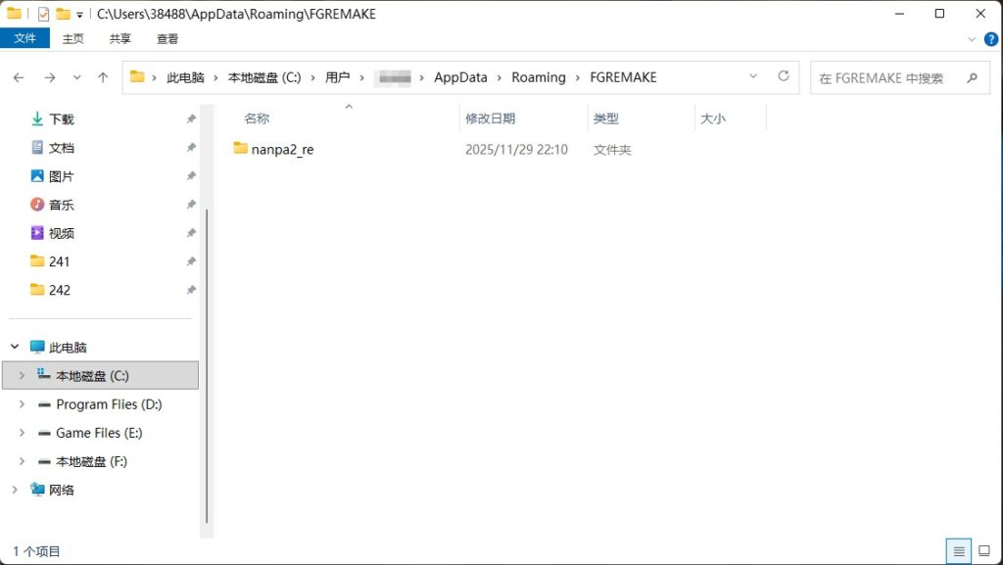Open recent locations dropdown arrow
This screenshot has height=565, width=1003.
tap(76, 77)
